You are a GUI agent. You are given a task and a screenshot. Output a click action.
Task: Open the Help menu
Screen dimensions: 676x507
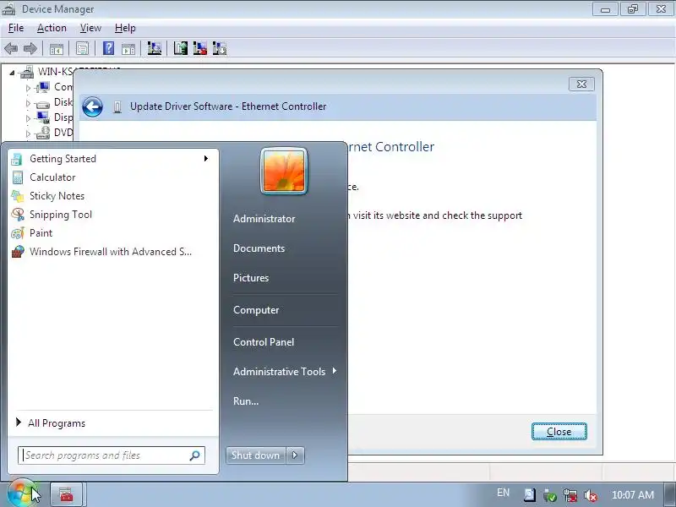[125, 28]
